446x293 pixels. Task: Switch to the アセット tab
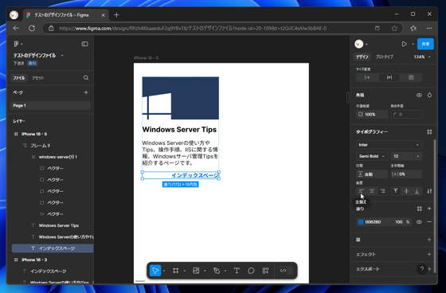point(38,78)
